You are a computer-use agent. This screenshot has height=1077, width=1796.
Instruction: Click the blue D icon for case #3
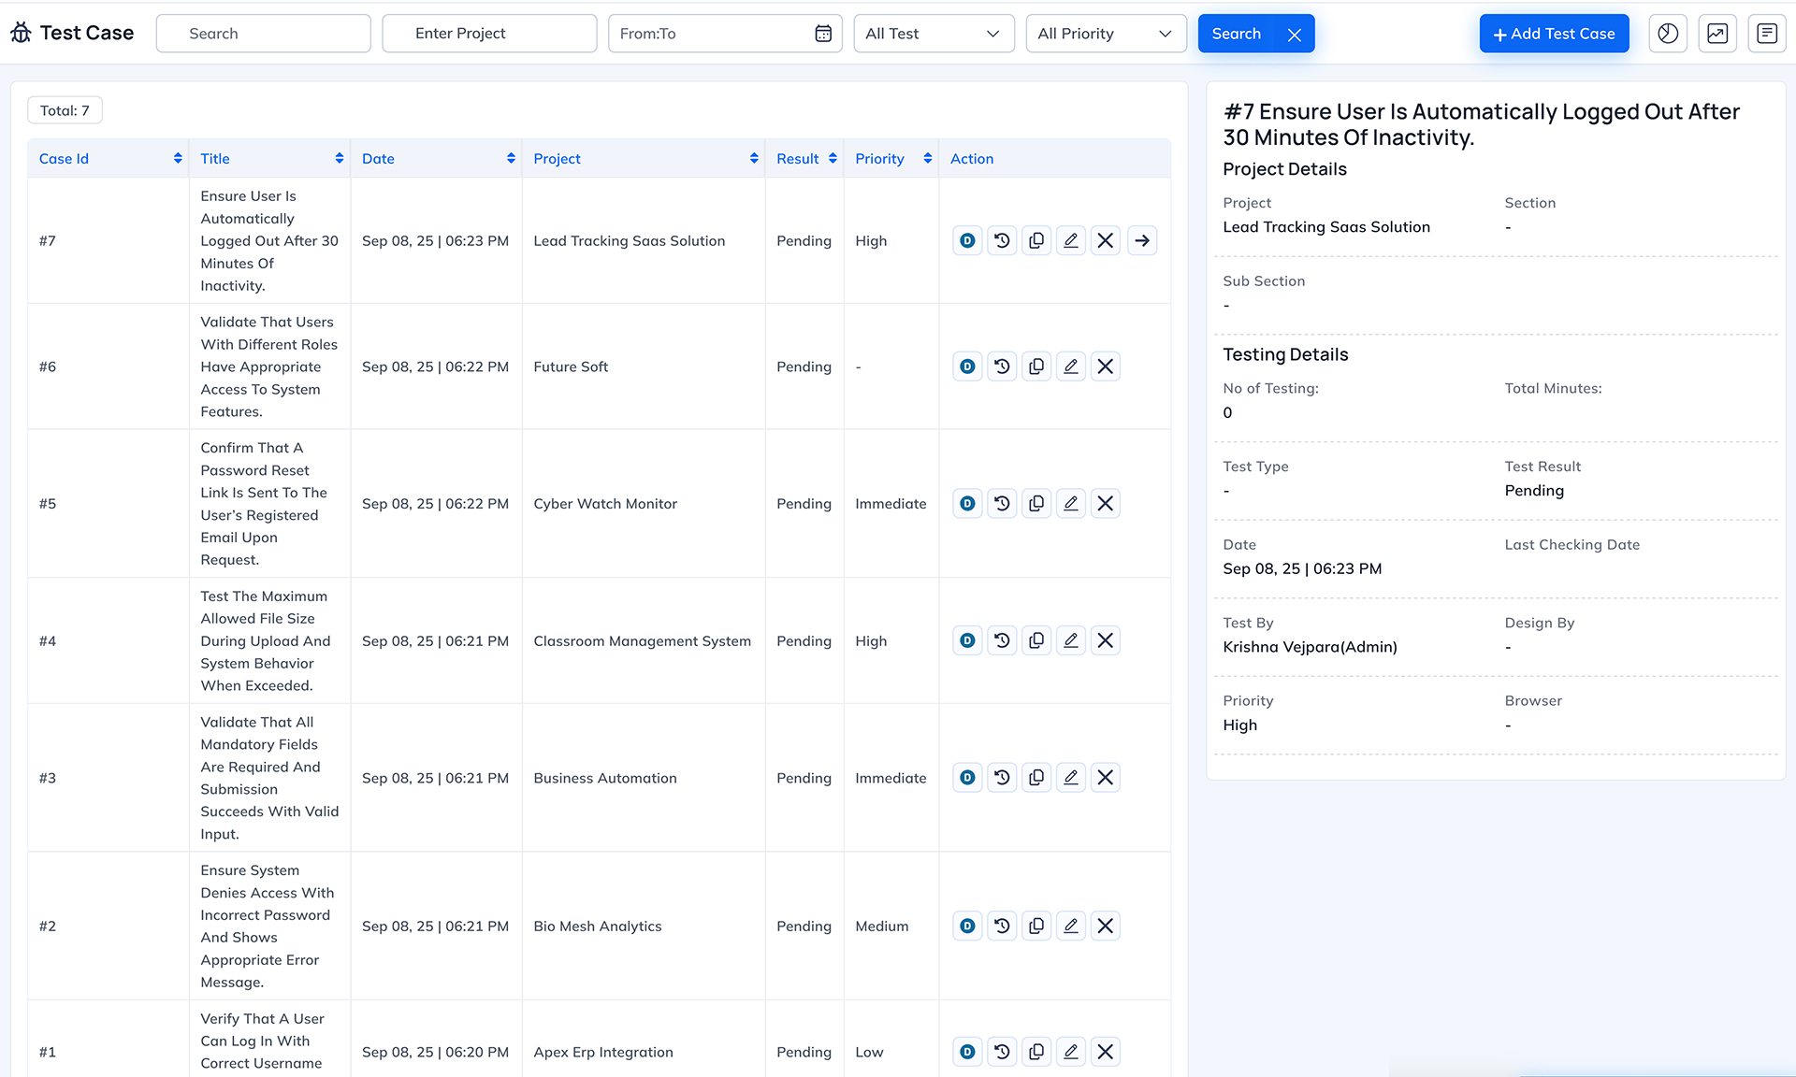pos(967,778)
